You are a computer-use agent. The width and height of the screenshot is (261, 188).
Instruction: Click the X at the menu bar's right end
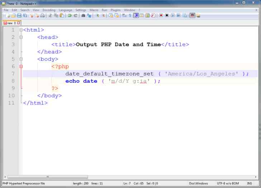pyautogui.click(x=256, y=10)
